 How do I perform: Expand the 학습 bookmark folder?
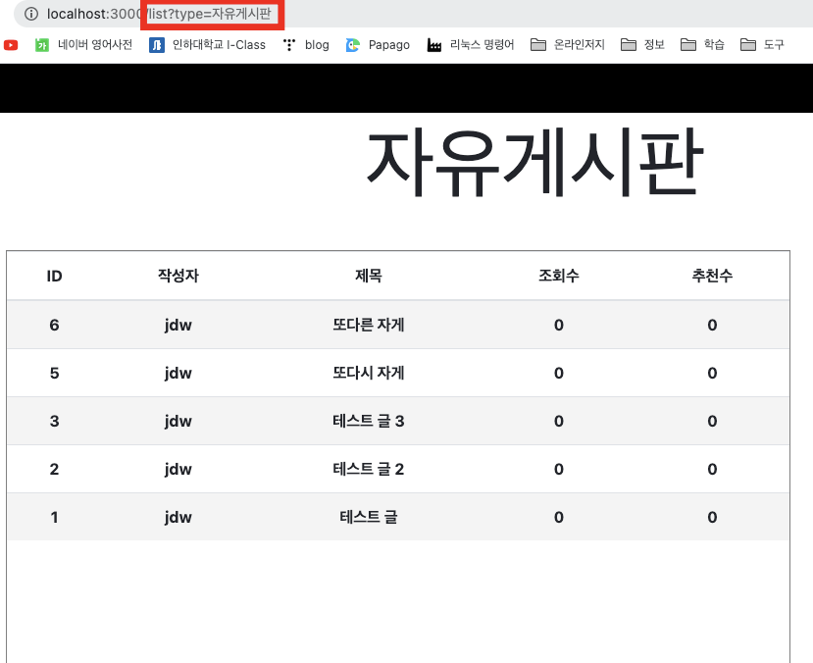(702, 45)
